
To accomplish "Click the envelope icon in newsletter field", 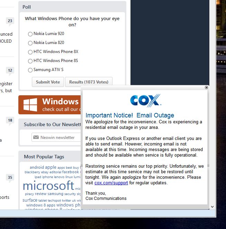I will point(36,137).
